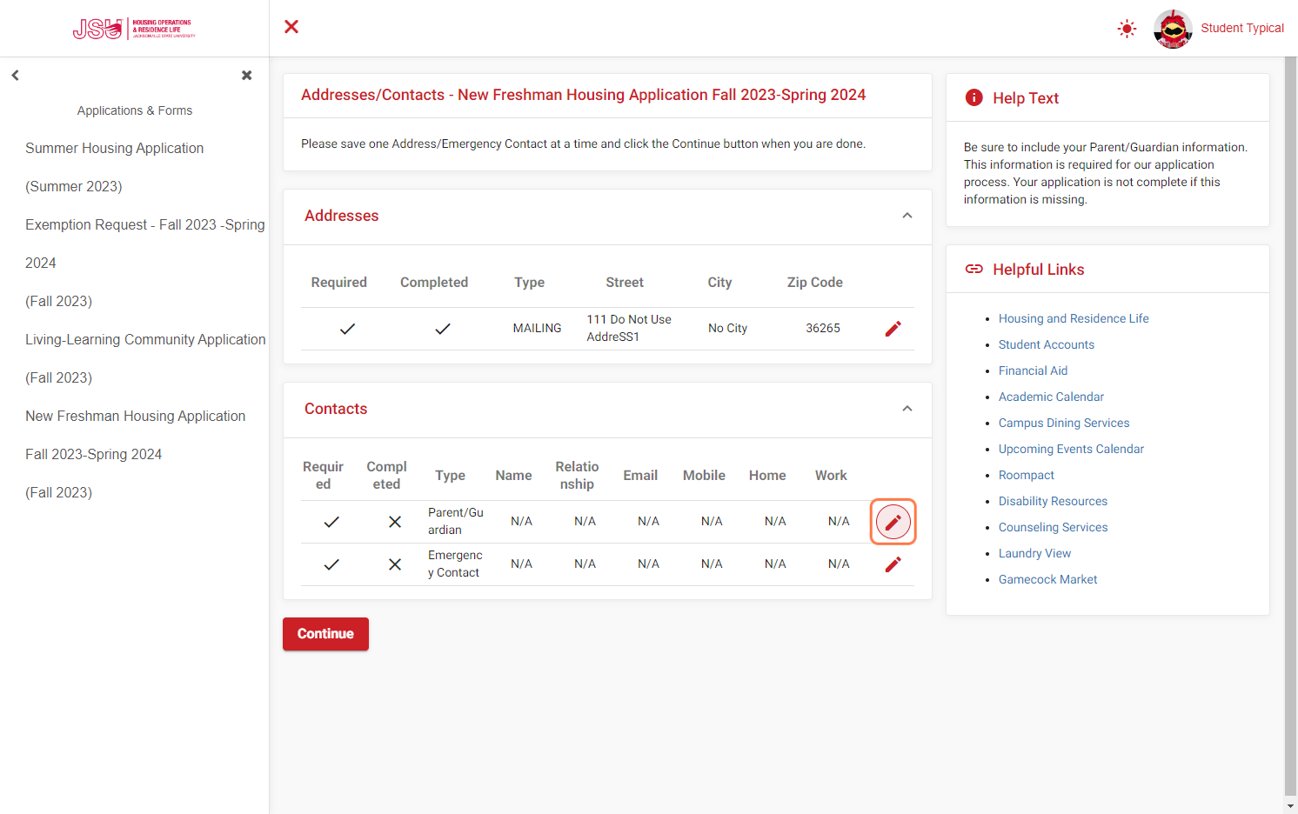Open Exemption Request Fall 2023 item
This screenshot has height=814, width=1298.
(145, 263)
